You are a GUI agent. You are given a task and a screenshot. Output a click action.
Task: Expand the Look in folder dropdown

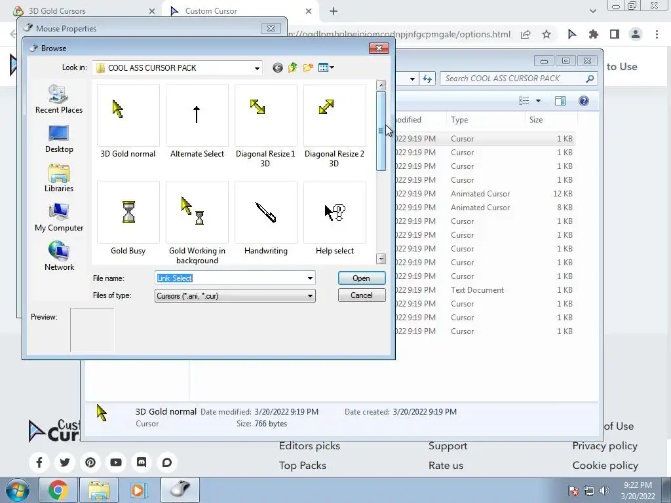pos(257,68)
